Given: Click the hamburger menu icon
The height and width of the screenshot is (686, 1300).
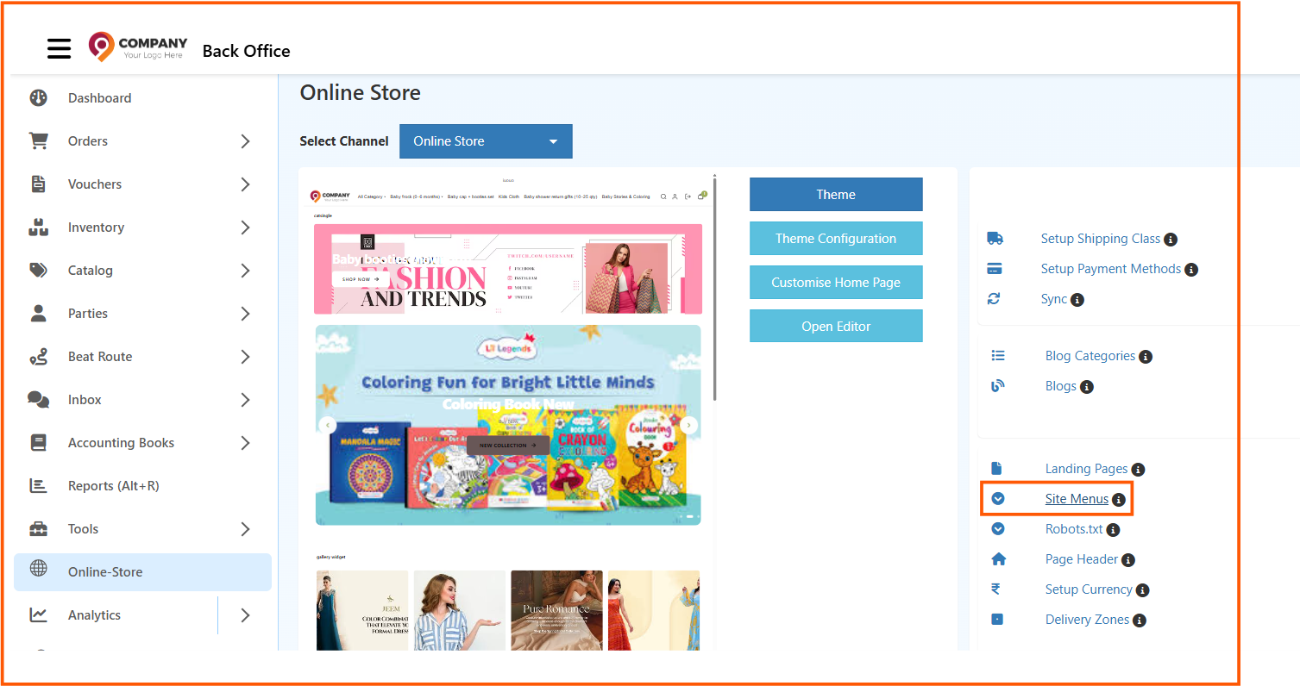Looking at the screenshot, I should (59, 49).
